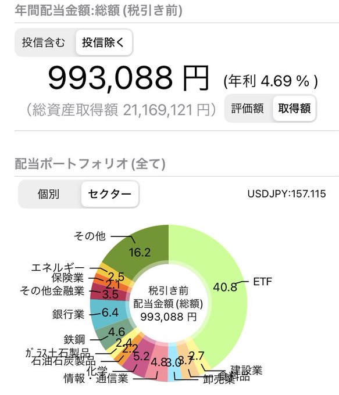Switch to 評価額 basis
339x395 pixels.
pos(248,108)
